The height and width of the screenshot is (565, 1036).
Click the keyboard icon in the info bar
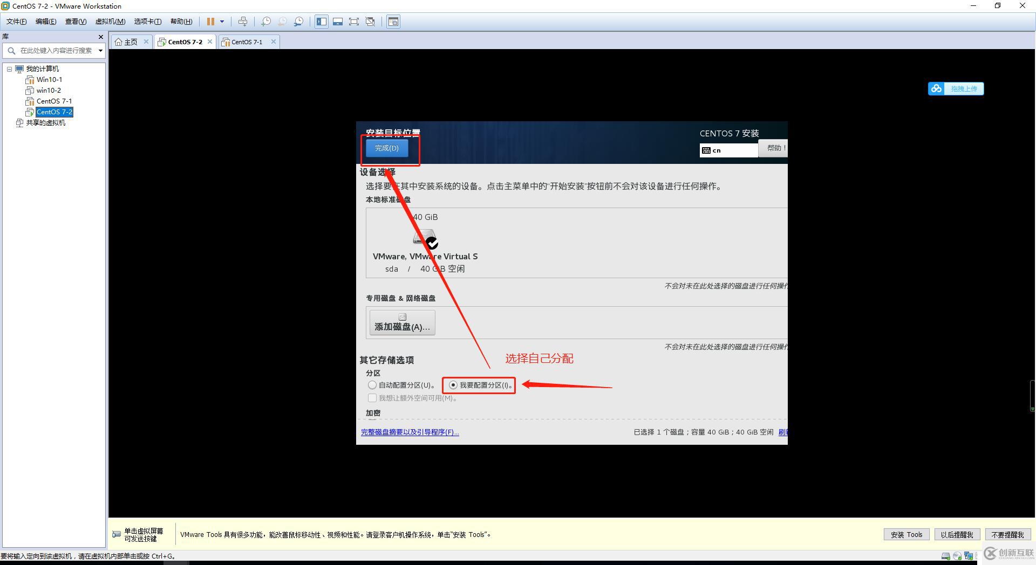117,534
